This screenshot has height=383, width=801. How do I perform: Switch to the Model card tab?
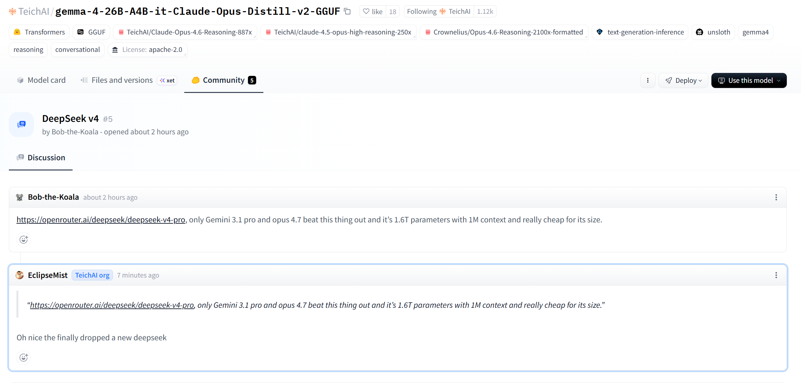(41, 80)
